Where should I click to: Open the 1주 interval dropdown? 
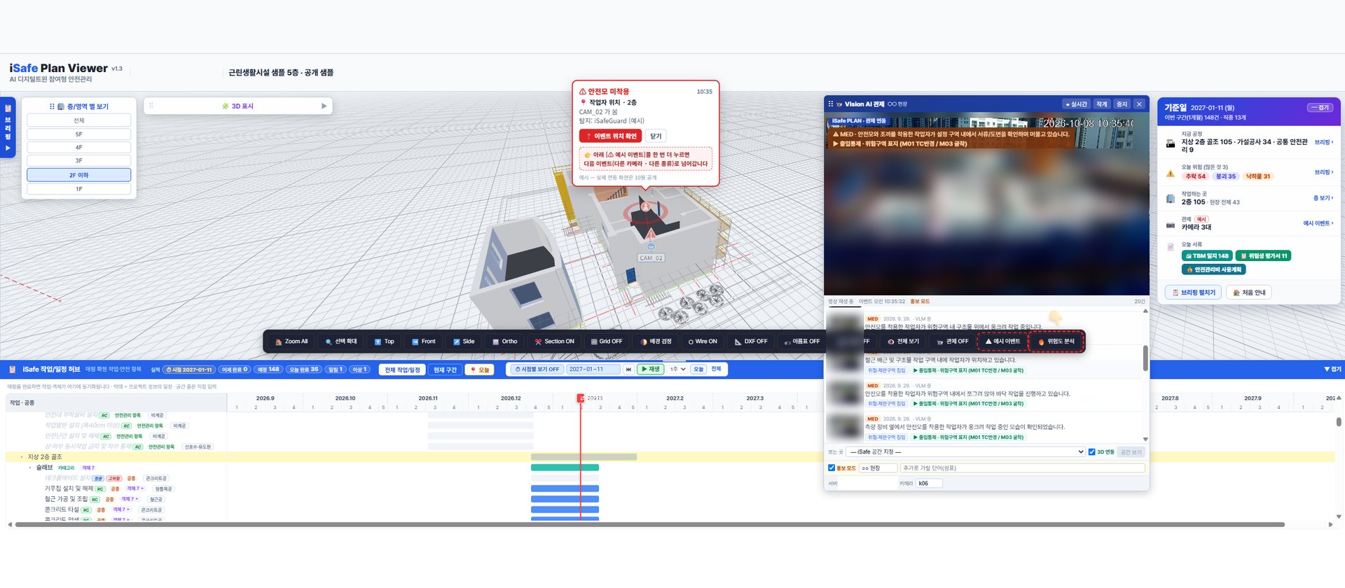point(677,370)
